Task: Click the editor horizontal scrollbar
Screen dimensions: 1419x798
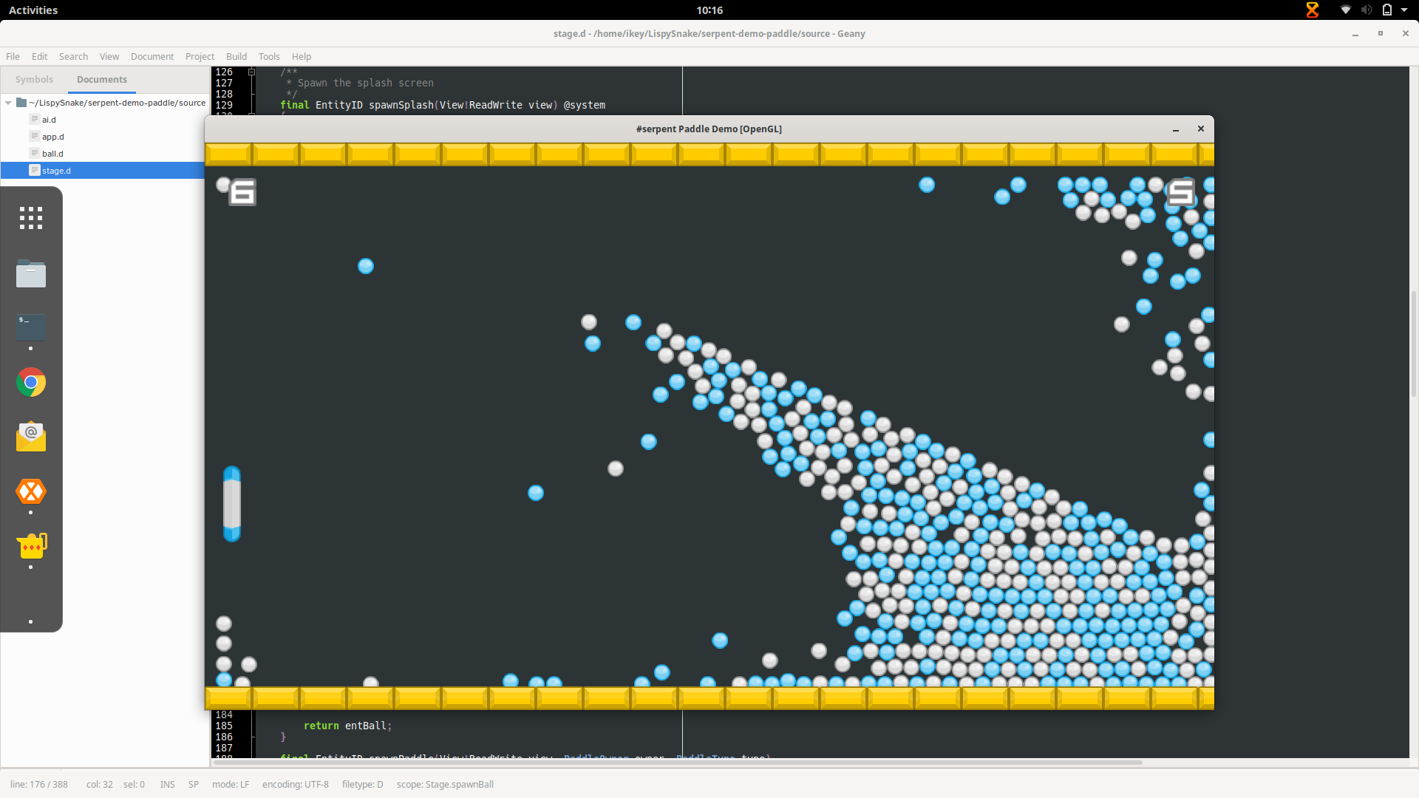Action: click(x=677, y=762)
